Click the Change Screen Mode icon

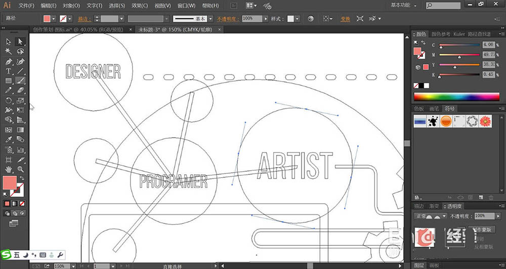click(x=14, y=223)
